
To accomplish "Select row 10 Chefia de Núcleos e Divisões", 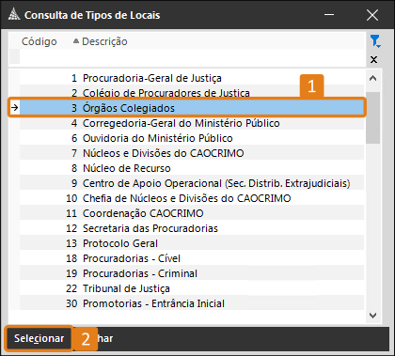I will (x=192, y=198).
